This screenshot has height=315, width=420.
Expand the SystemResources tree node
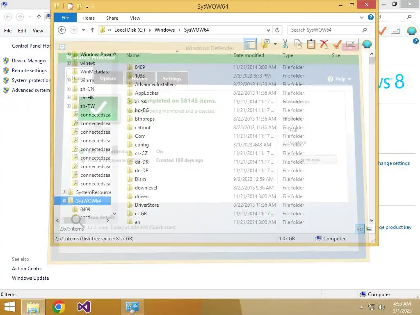click(x=64, y=192)
